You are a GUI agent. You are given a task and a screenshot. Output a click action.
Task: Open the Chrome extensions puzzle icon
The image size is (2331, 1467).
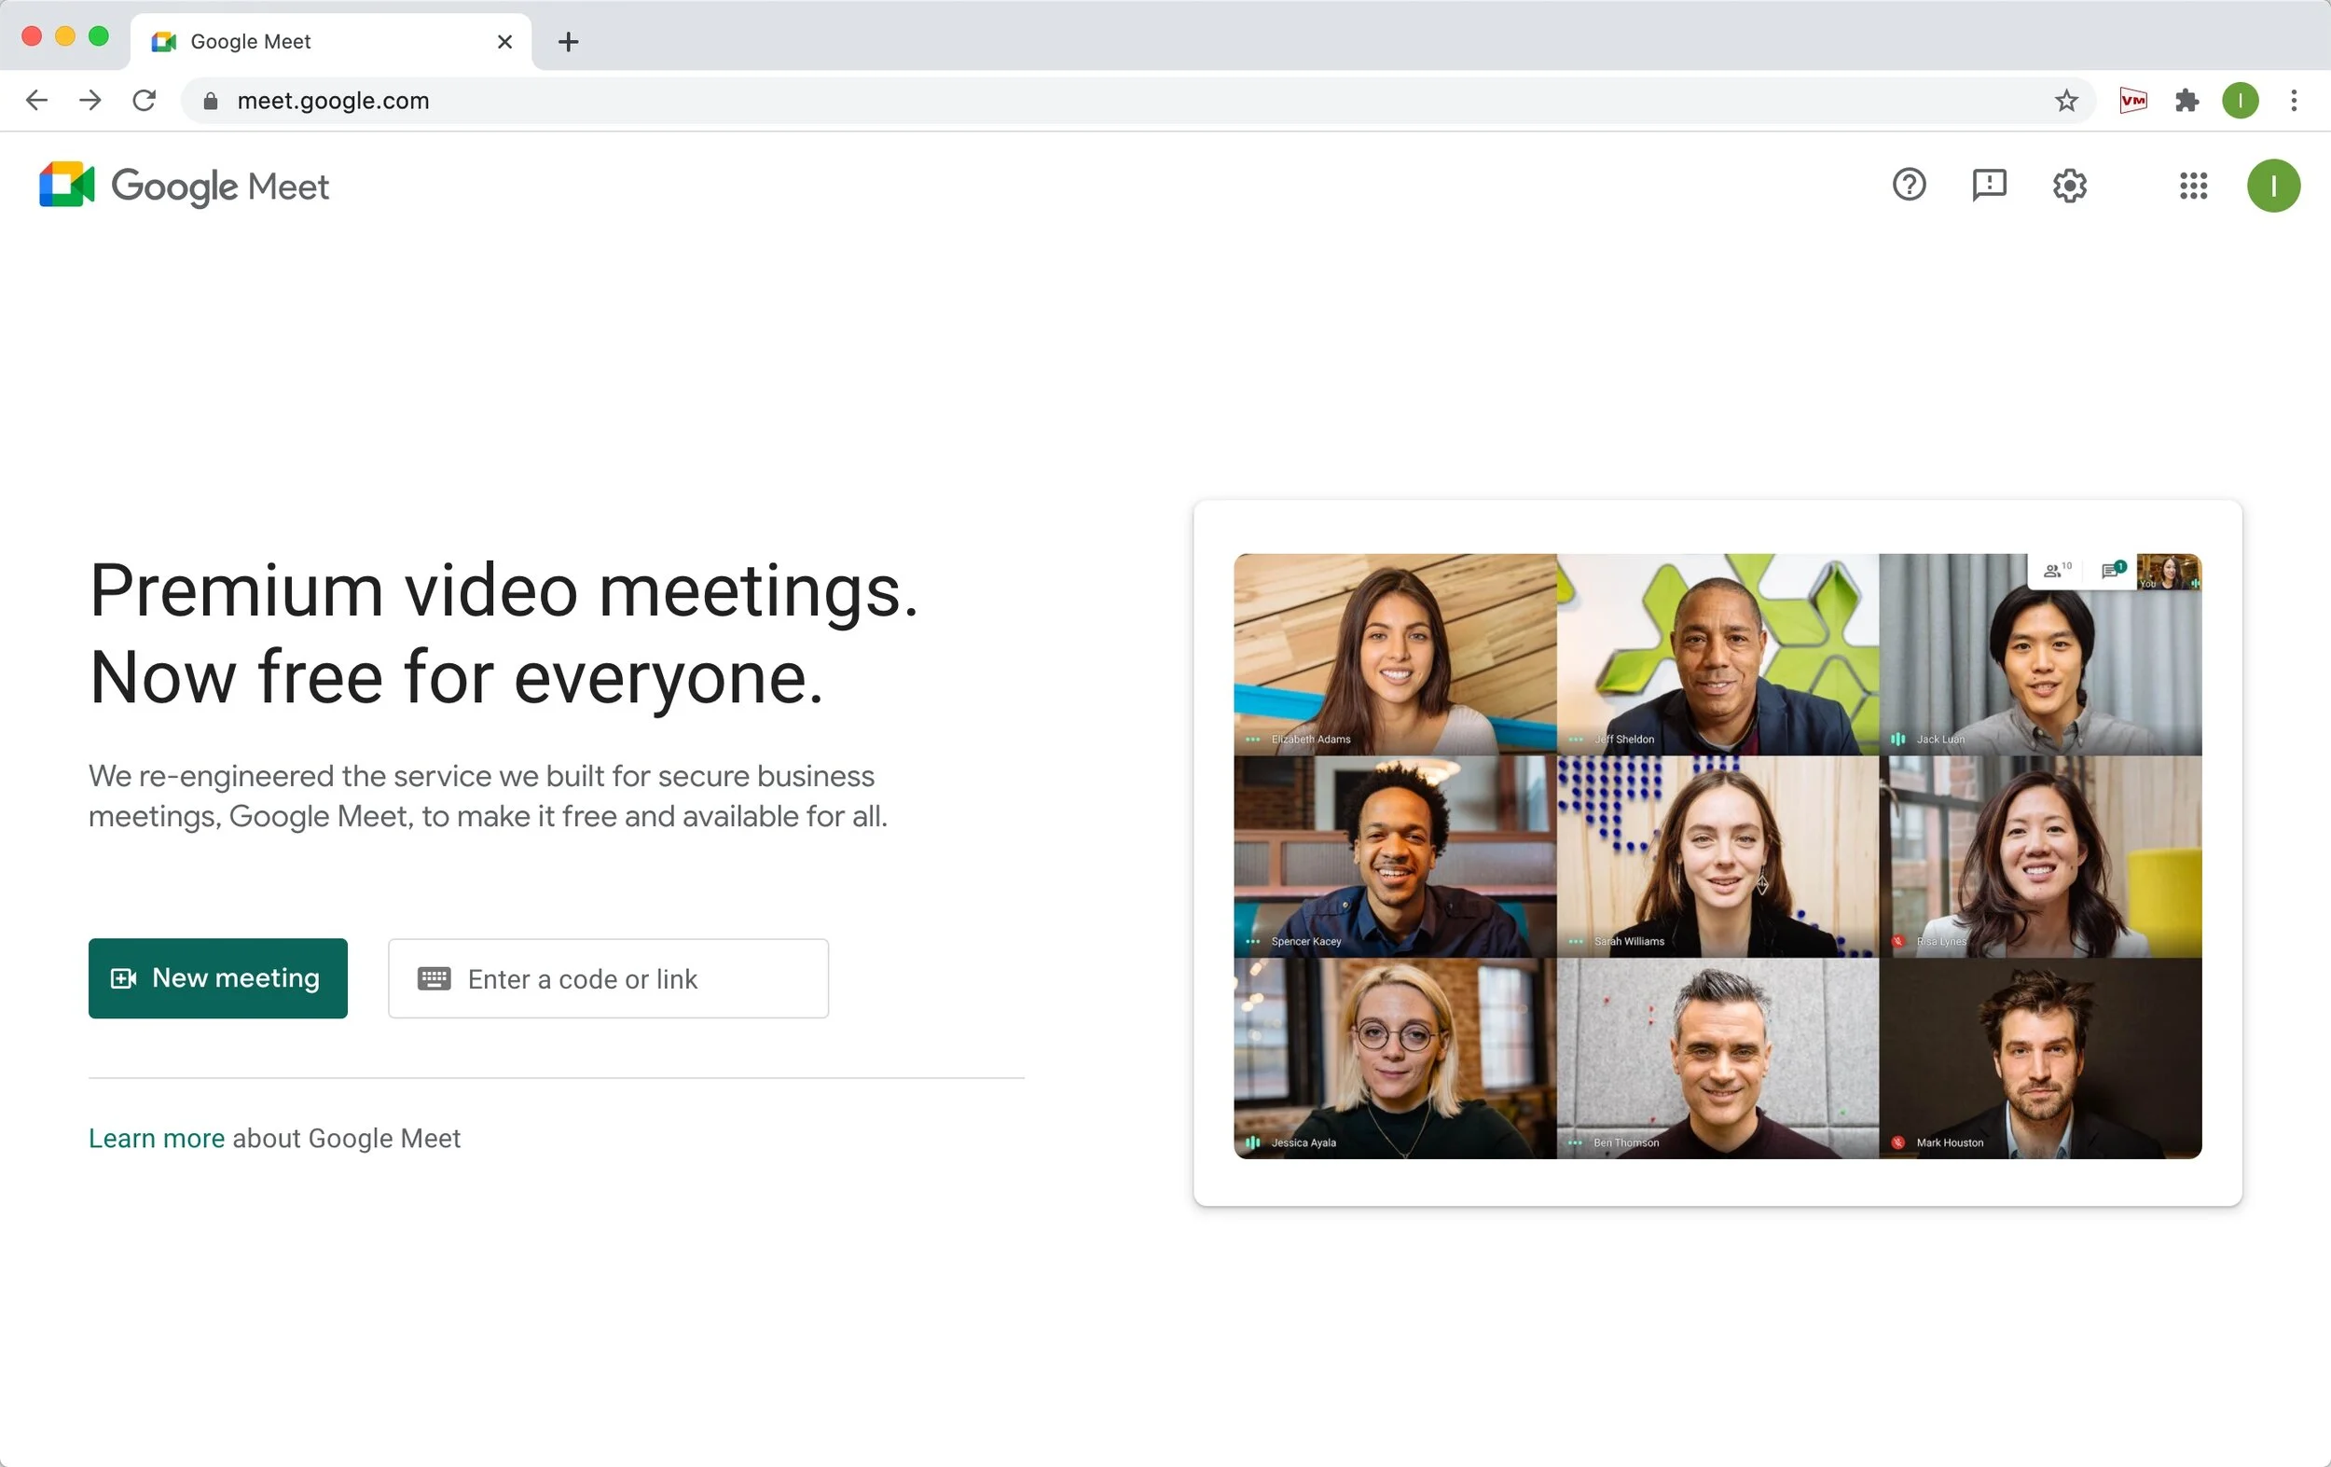2186,101
